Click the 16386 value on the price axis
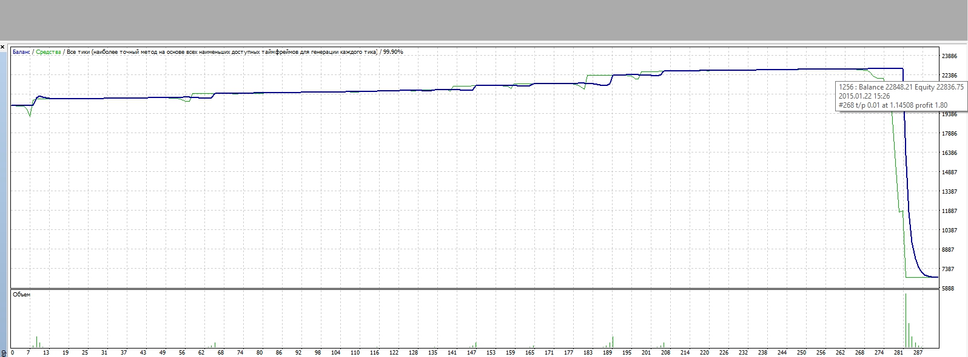968x357 pixels. point(949,153)
